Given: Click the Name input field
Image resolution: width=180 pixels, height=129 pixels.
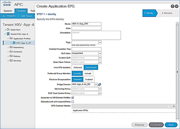Looking at the screenshot, I should [87, 24].
